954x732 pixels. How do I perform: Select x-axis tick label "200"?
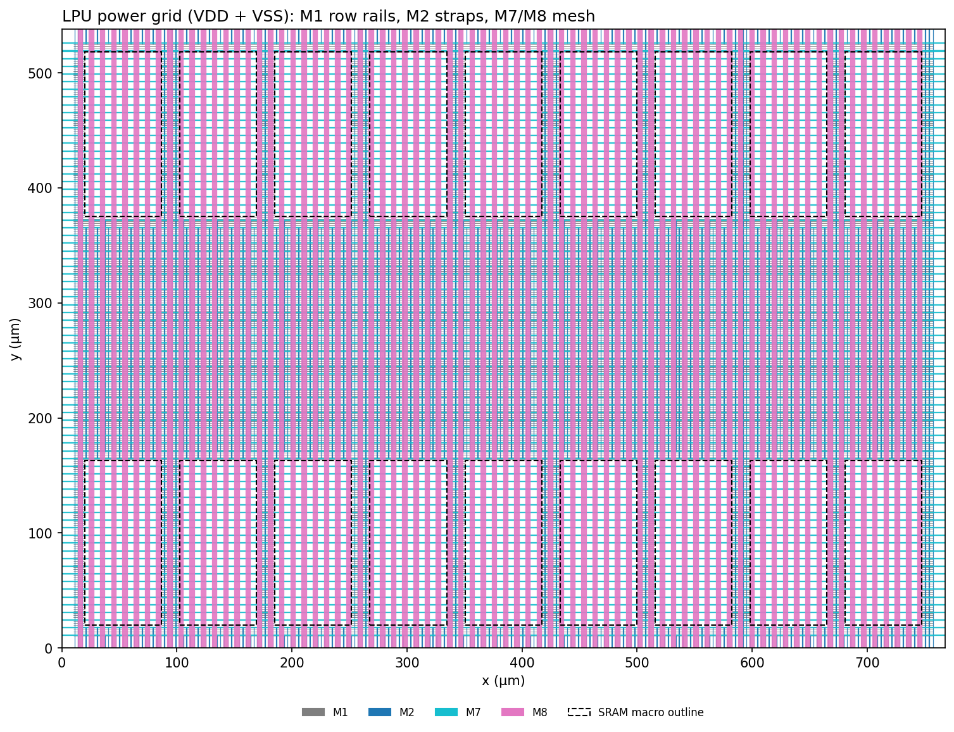tap(292, 663)
